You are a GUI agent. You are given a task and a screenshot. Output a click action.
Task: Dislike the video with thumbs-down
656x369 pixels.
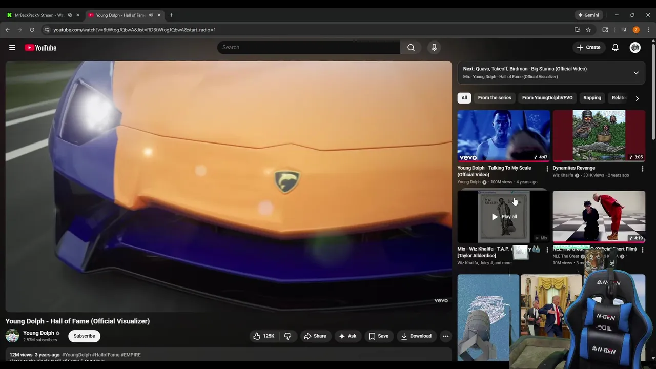point(288,336)
